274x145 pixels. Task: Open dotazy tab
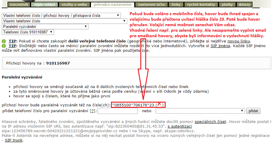click(244, 5)
